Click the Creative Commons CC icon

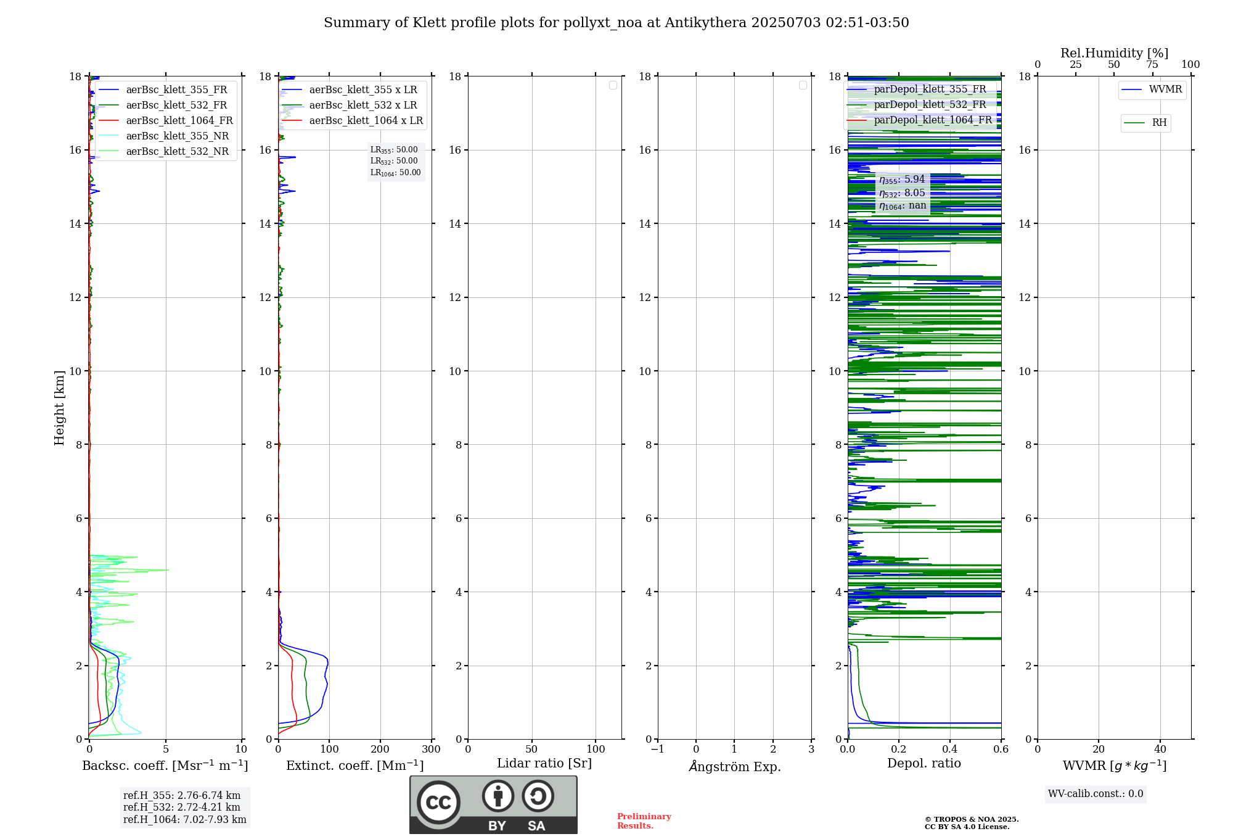(438, 802)
